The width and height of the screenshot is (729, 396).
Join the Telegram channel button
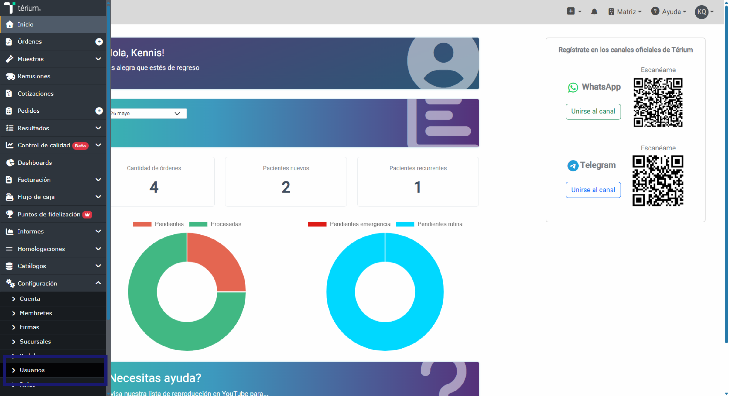(x=593, y=190)
